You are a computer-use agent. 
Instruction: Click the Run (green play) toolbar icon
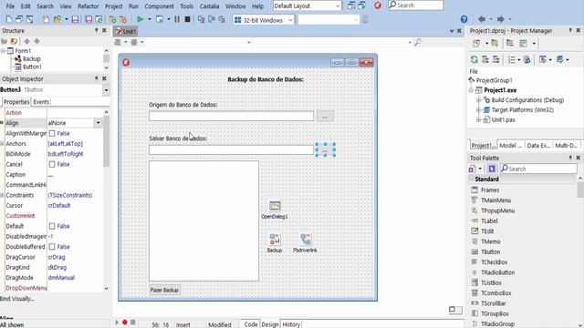pyautogui.click(x=140, y=19)
